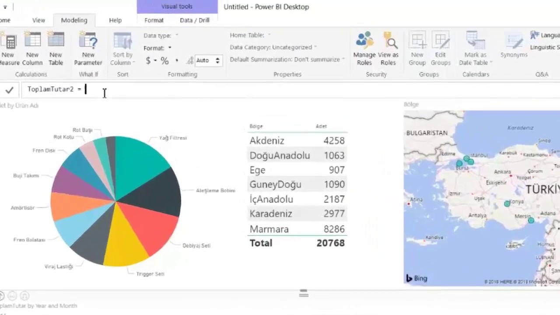Click map bubble near Konya

pos(507,204)
